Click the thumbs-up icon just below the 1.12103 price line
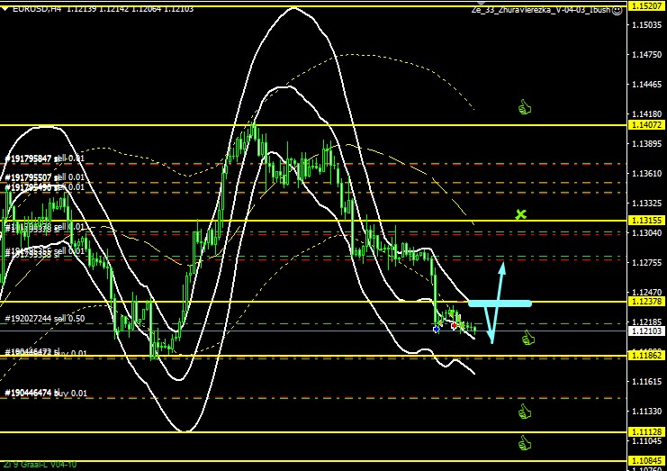 527,338
